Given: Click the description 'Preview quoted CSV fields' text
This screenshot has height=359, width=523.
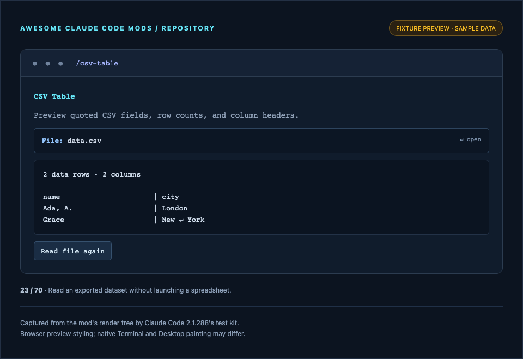Looking at the screenshot, I should 166,115.
